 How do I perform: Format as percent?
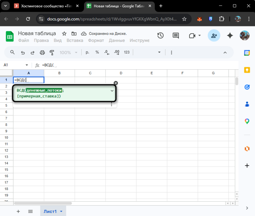[x=97, y=52]
